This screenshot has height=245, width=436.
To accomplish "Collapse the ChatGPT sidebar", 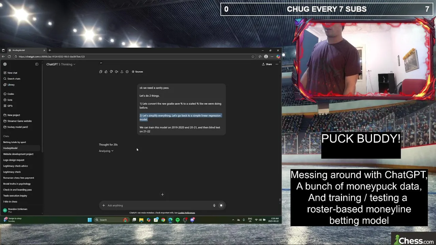I will click(37, 64).
